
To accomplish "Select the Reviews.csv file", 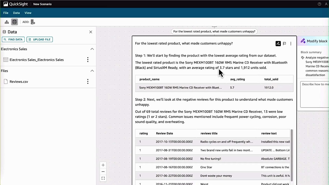I will [19, 82].
